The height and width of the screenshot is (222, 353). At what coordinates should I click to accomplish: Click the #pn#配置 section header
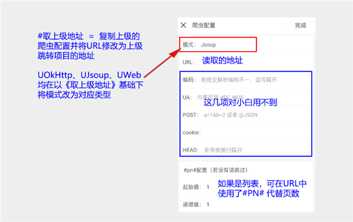coord(216,170)
